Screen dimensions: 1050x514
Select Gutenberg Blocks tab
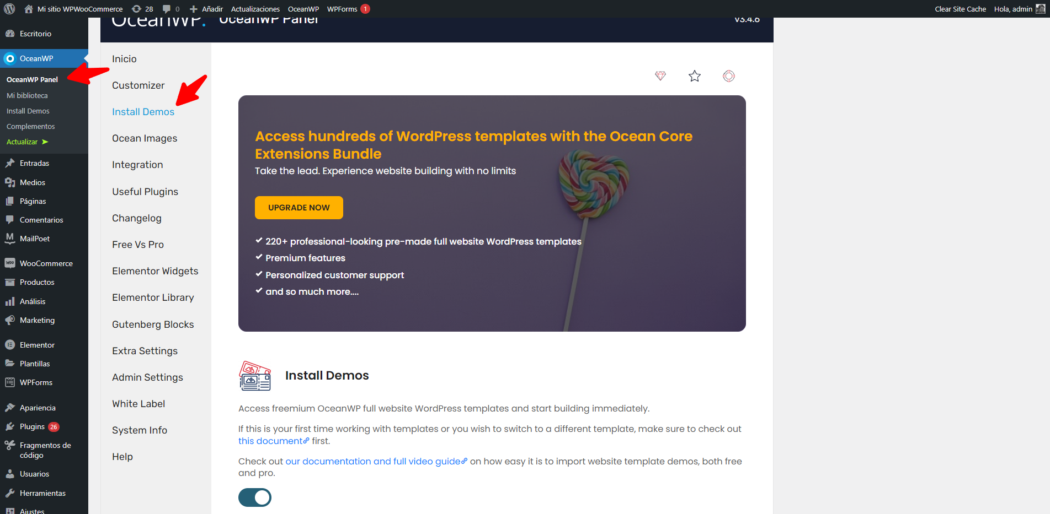pyautogui.click(x=153, y=324)
